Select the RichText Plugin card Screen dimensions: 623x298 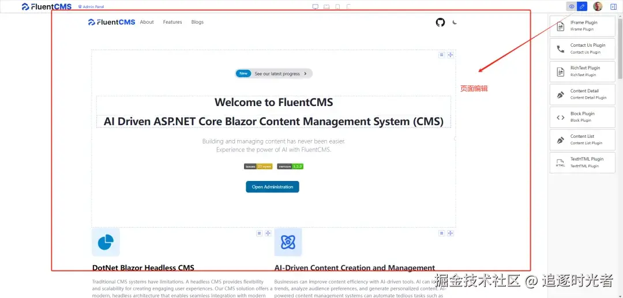583,72
